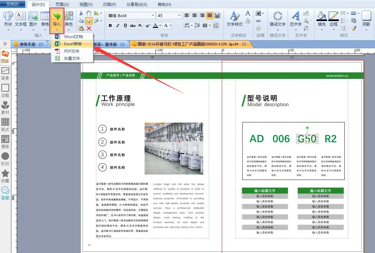Switch to the 页面(G) ribbon tab
Viewport: 375px width, 253px height.
[x=62, y=5]
